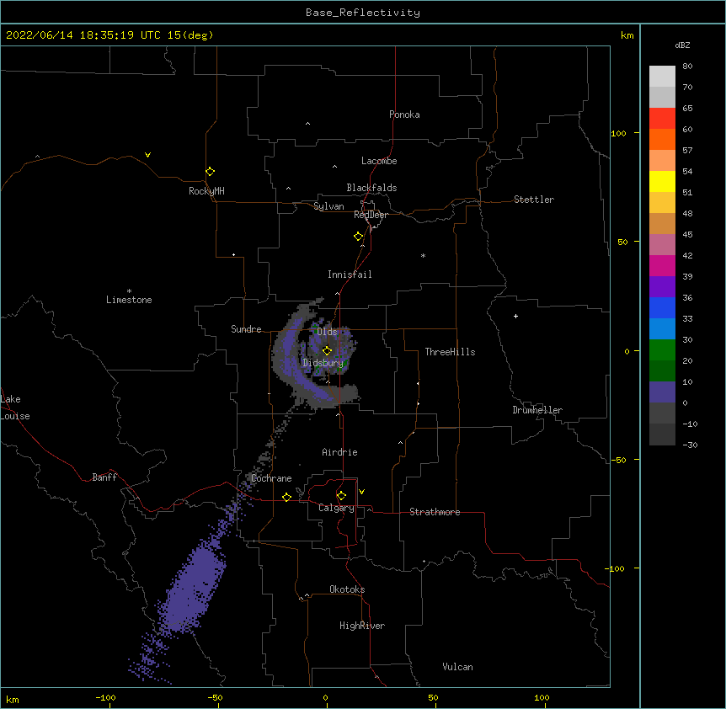The width and height of the screenshot is (726, 709).
Task: Click the km unit label at bottom left
Action: 13,699
